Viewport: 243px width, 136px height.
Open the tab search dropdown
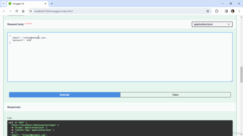(x=3, y=3)
